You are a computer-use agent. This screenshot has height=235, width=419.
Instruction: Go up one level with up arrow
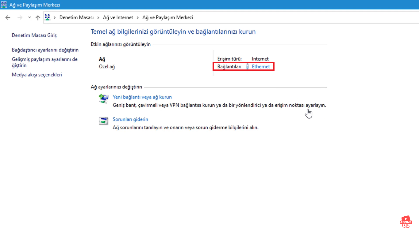38,17
